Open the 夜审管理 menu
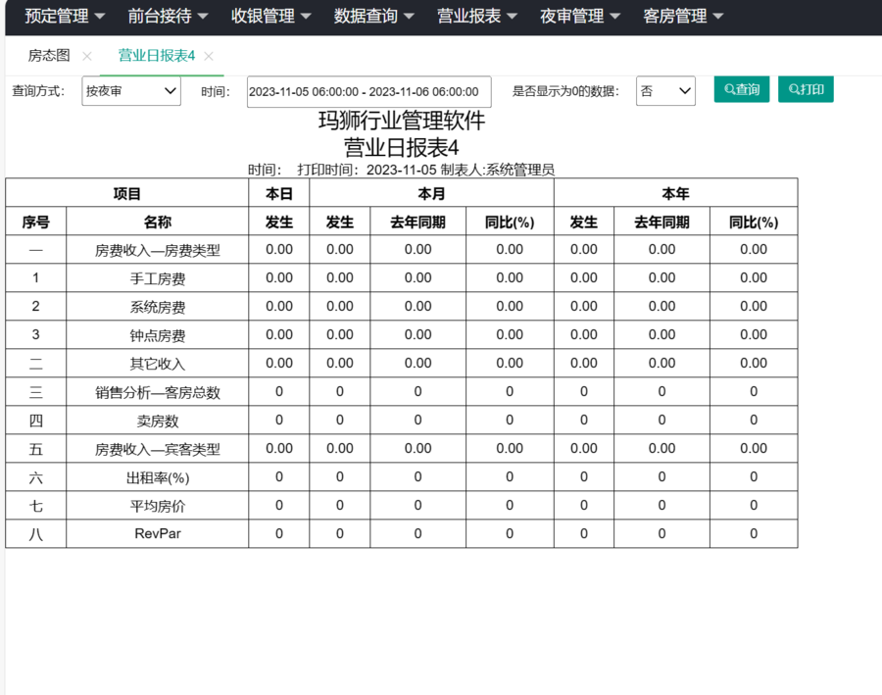Image resolution: width=882 pixels, height=695 pixels. tap(580, 16)
